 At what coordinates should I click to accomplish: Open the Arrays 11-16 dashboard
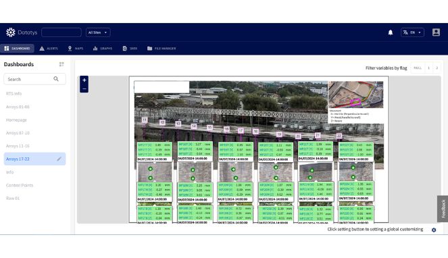[x=18, y=146]
